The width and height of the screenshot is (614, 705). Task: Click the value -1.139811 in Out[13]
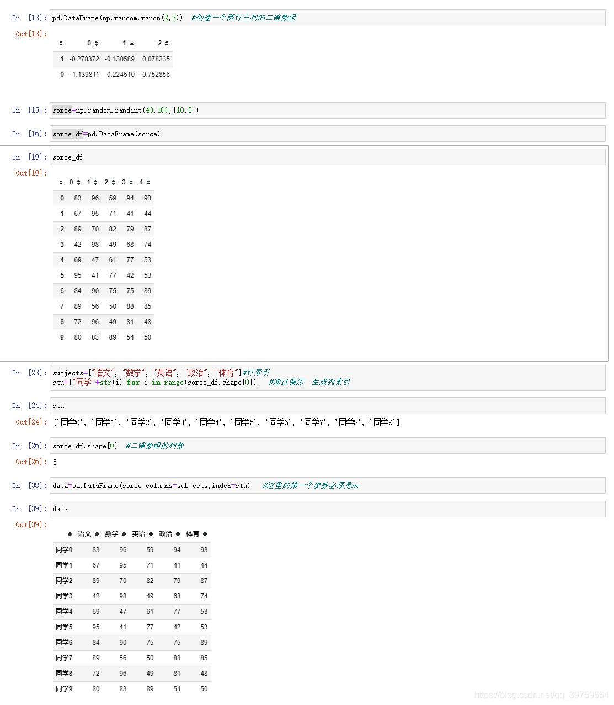pyautogui.click(x=84, y=75)
